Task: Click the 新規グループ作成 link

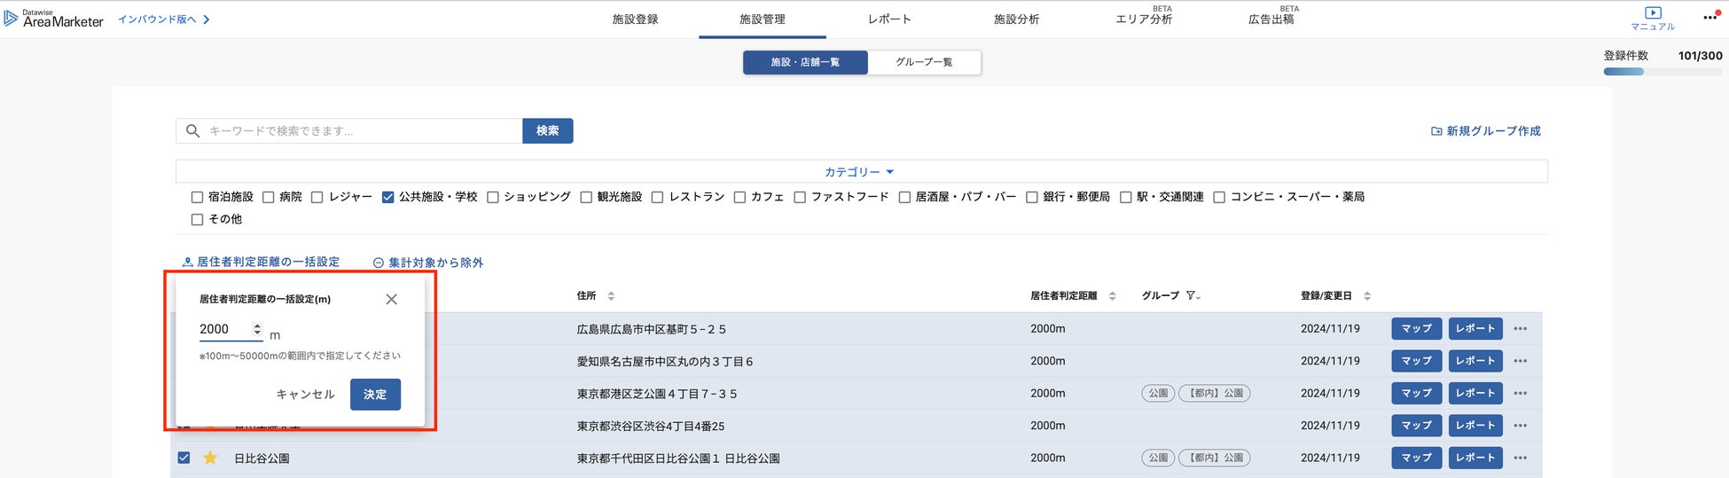Action: point(1486,131)
